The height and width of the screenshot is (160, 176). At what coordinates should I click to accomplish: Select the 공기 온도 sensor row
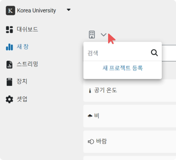pyautogui.click(x=130, y=91)
